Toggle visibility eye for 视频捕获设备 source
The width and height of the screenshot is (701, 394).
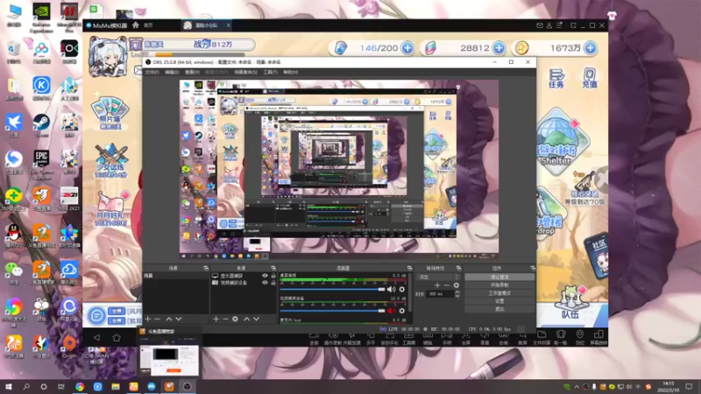click(265, 283)
